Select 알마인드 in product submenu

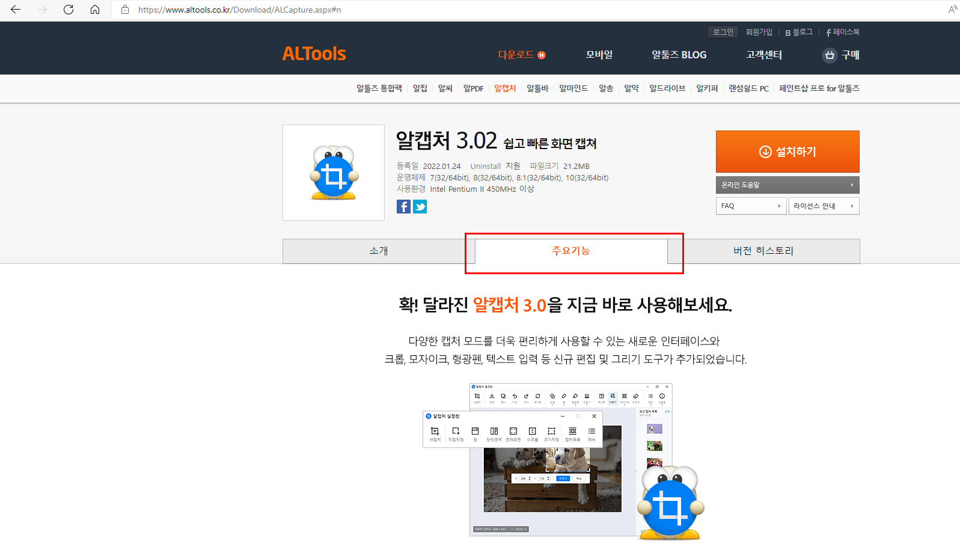(573, 88)
